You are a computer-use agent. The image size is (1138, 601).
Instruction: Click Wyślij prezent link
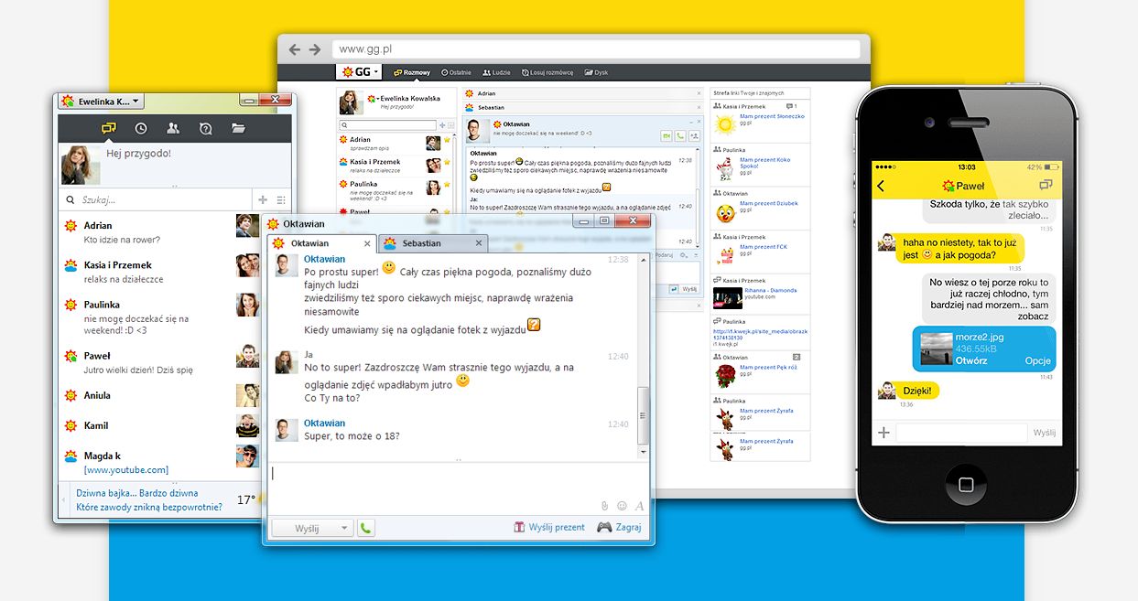[x=548, y=527]
